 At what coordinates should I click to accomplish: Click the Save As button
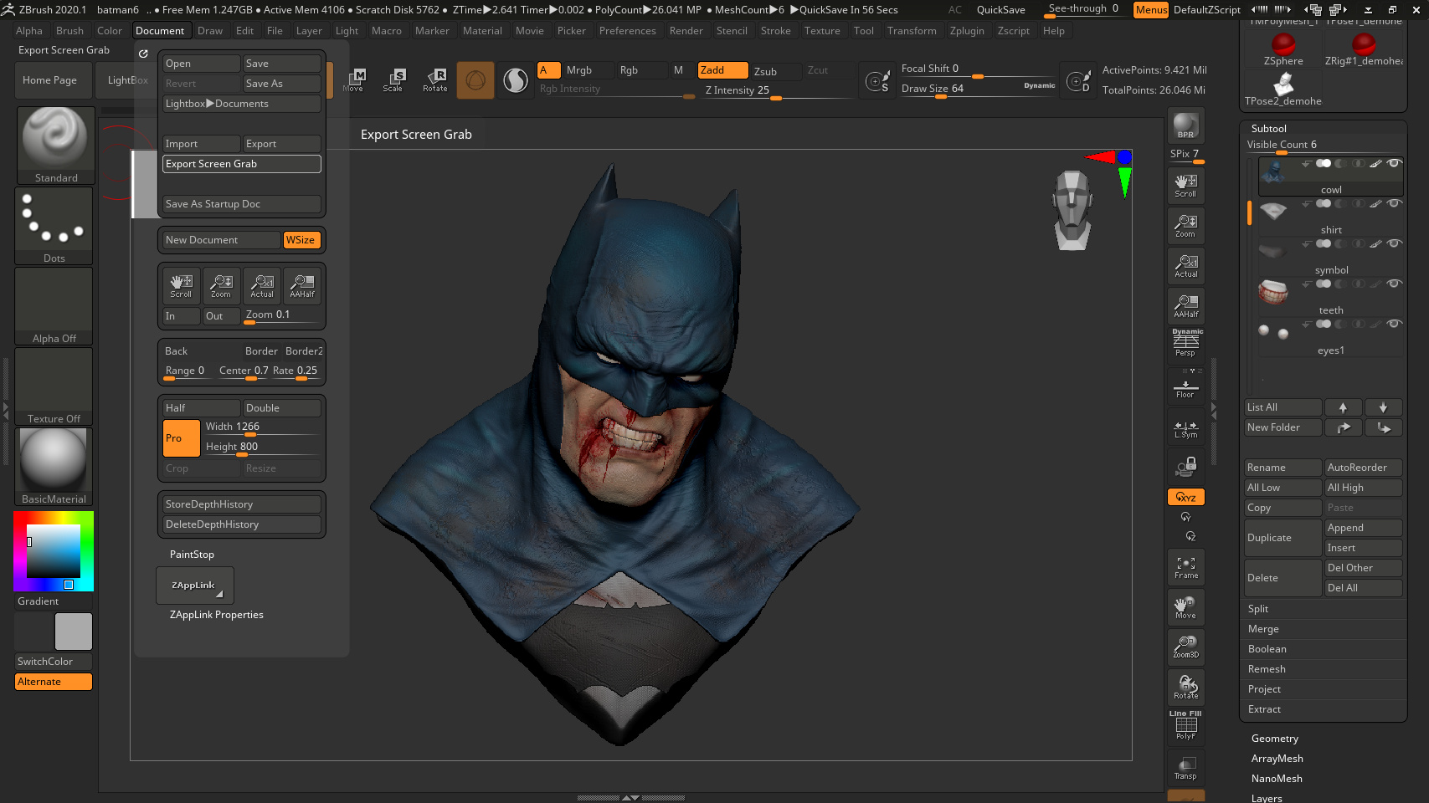(281, 84)
